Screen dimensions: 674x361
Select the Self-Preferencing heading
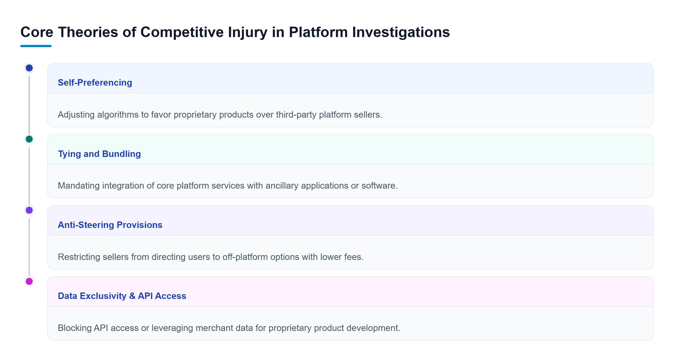(x=95, y=83)
